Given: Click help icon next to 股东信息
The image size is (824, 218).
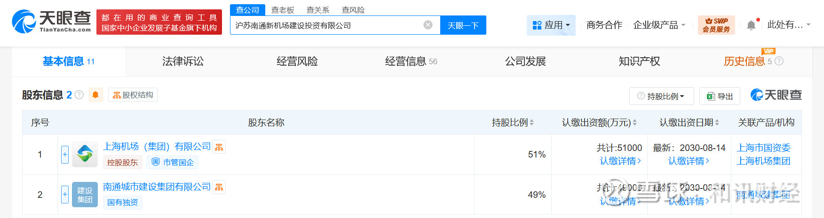Looking at the screenshot, I should click(79, 95).
